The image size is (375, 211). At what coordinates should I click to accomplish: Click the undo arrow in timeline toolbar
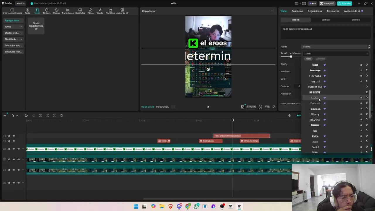26,115
